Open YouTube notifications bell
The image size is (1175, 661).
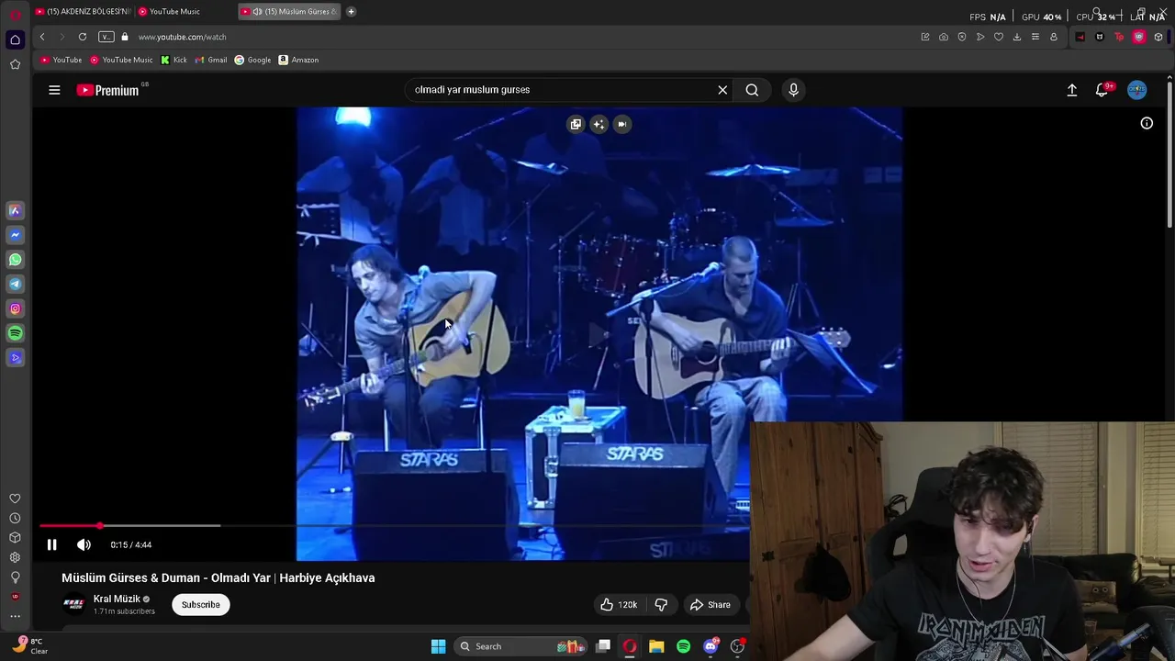click(1102, 90)
